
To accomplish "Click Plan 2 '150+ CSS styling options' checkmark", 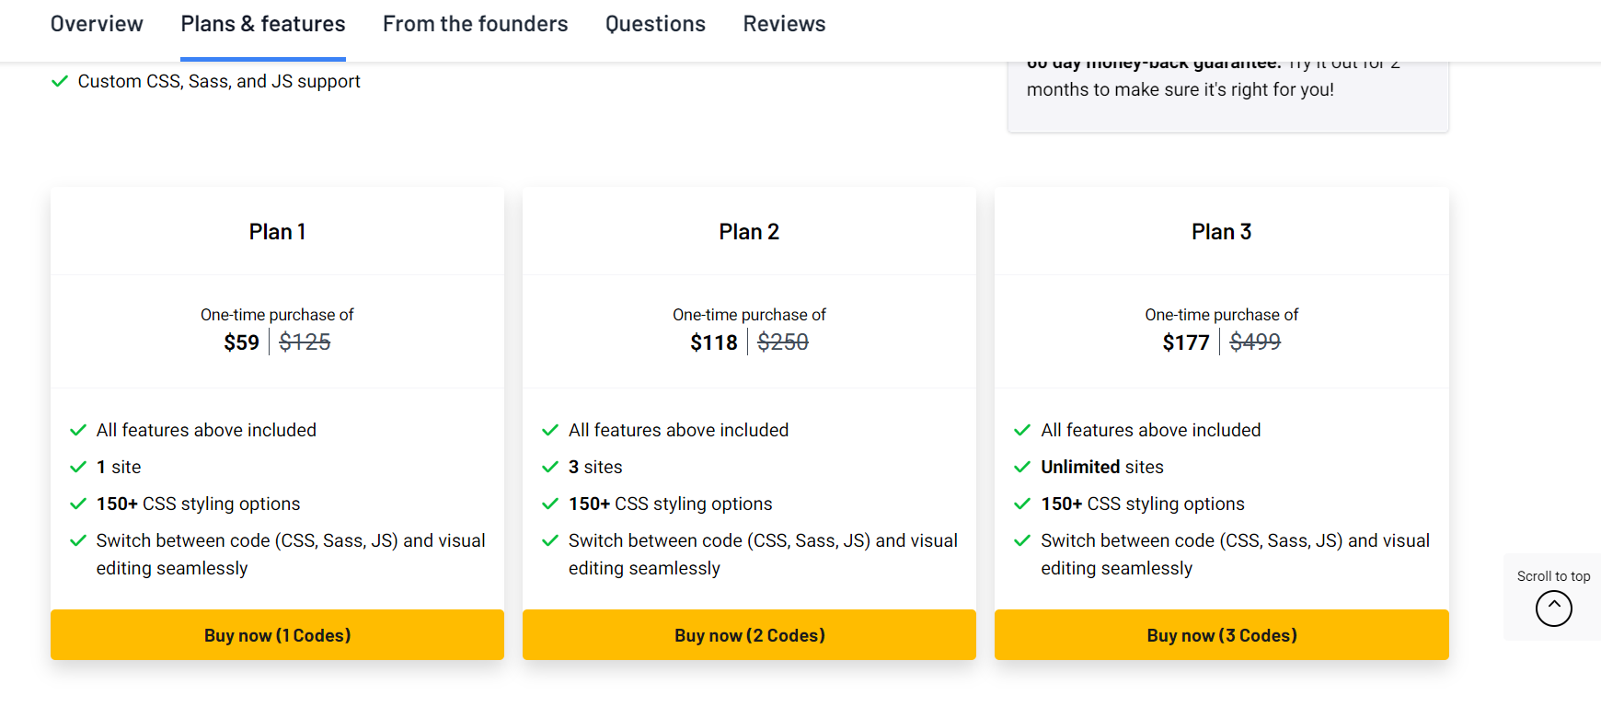I will coord(550,504).
